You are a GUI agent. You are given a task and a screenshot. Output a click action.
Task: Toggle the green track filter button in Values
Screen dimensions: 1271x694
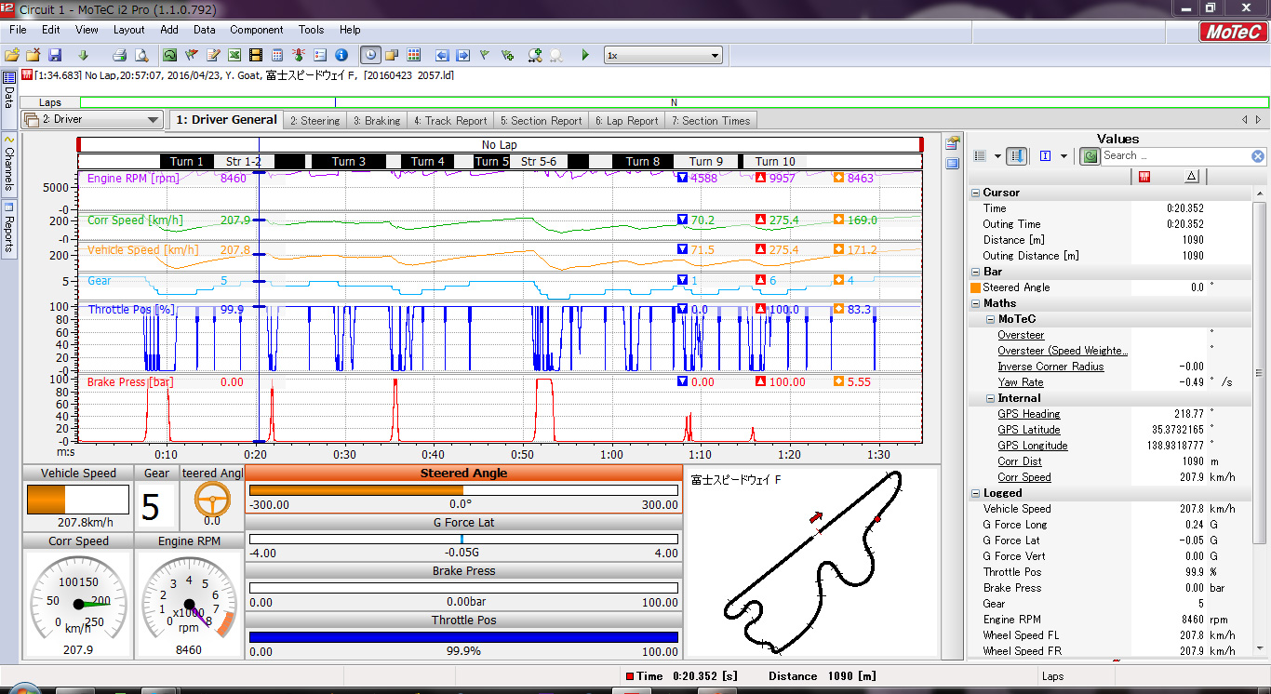(x=1089, y=156)
